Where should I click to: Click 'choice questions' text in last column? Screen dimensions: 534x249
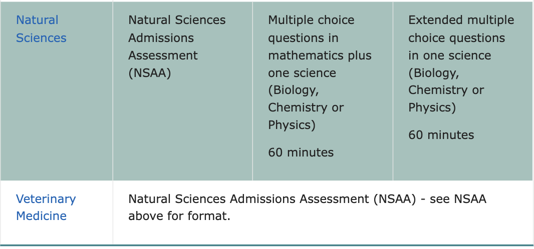point(456,37)
